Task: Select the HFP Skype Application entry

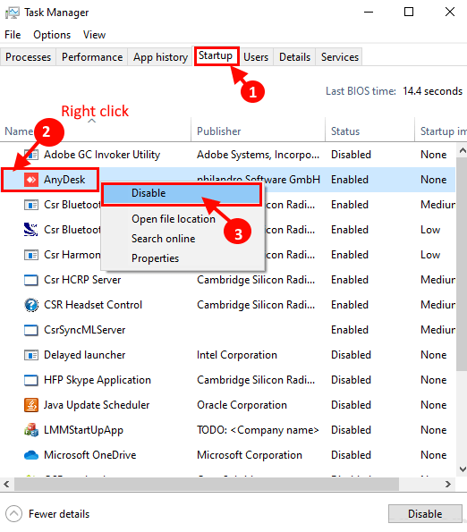Action: pyautogui.click(x=98, y=380)
